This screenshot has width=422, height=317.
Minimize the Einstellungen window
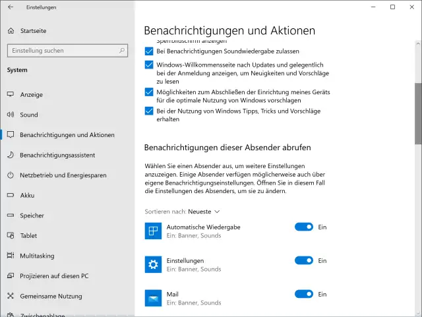(x=373, y=7)
